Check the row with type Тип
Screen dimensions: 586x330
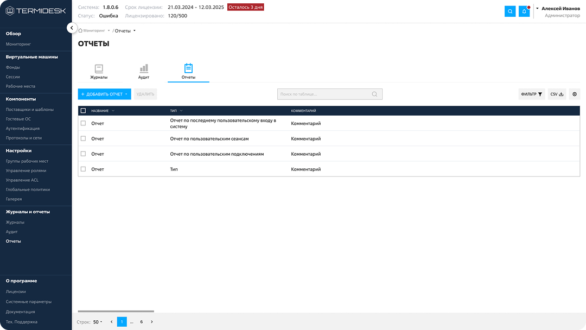pos(83,169)
